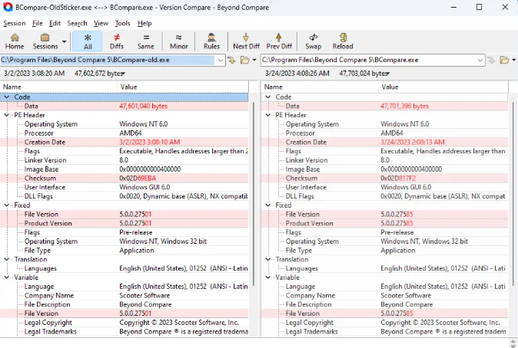The height and width of the screenshot is (348, 518).
Task: Open the Sessions dropdown arrow
Action: click(64, 41)
